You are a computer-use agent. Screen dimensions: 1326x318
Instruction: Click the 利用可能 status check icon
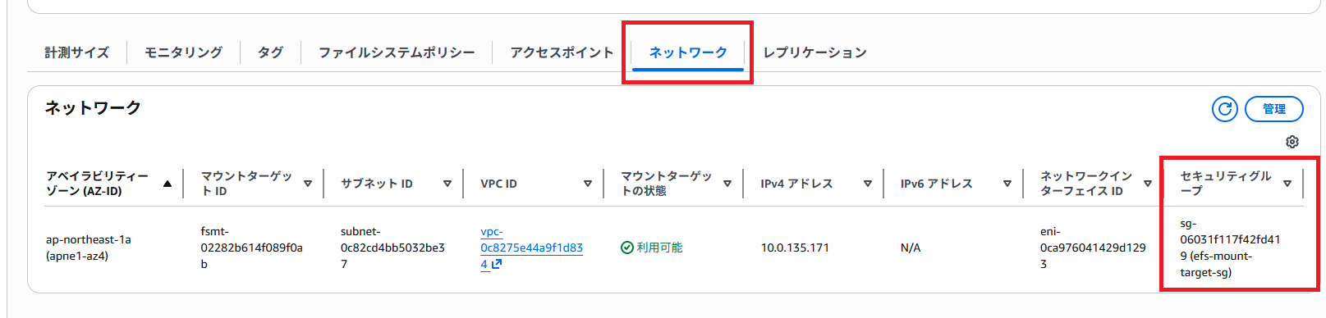point(626,248)
